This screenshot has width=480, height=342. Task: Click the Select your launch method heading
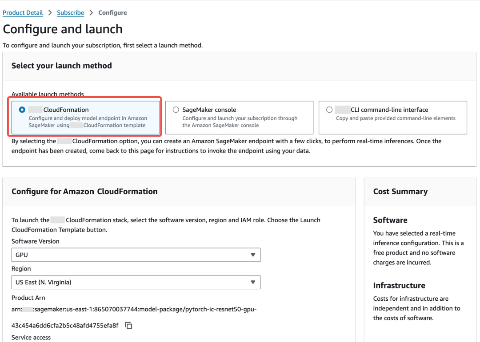click(61, 66)
